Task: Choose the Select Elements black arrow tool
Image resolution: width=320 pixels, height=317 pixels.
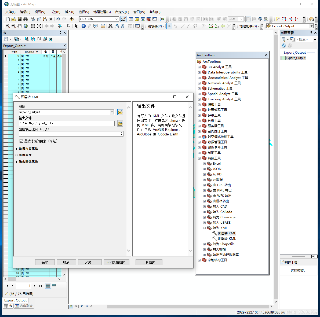Action: click(76, 26)
